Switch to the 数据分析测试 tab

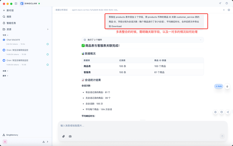[62, 10]
